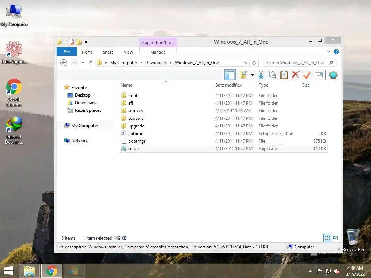
Task: Click the Paste clipboard toolbar icon
Action: pyautogui.click(x=284, y=75)
